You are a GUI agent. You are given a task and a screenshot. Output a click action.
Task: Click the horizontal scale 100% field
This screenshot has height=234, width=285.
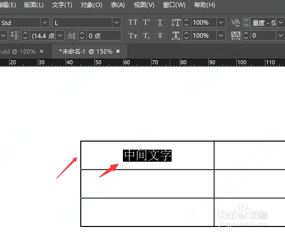204,36
